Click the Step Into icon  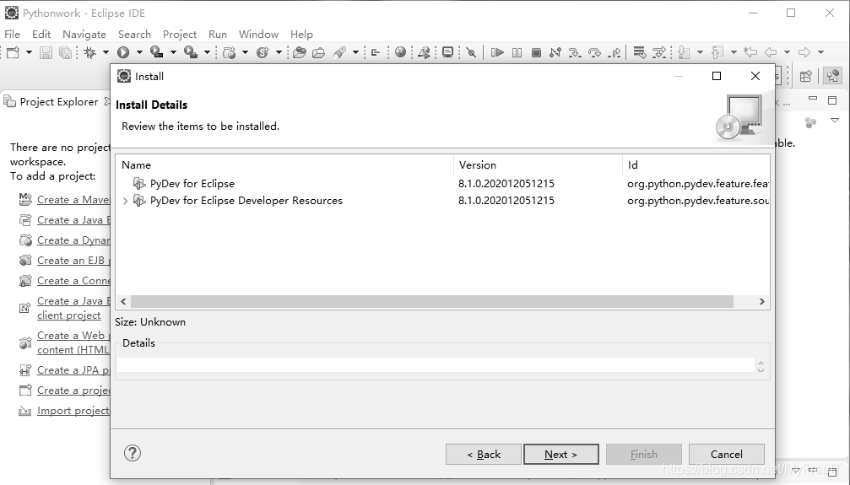tap(575, 52)
